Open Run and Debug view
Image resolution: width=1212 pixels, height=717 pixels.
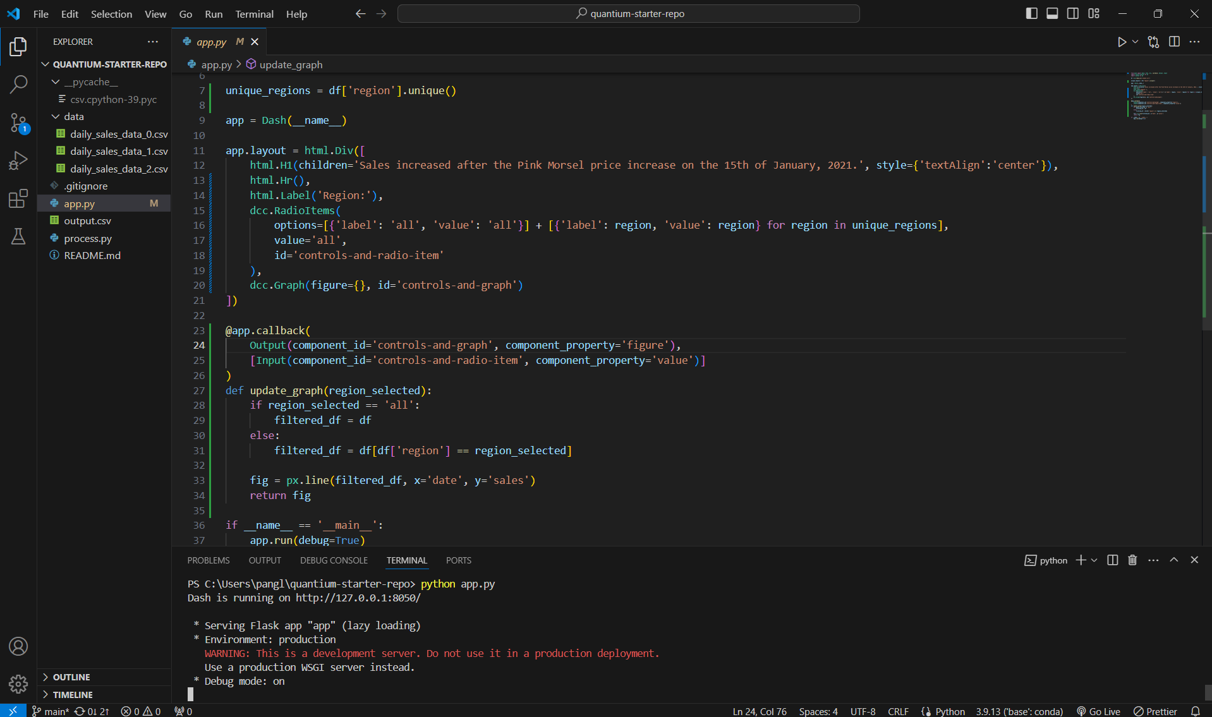(18, 160)
